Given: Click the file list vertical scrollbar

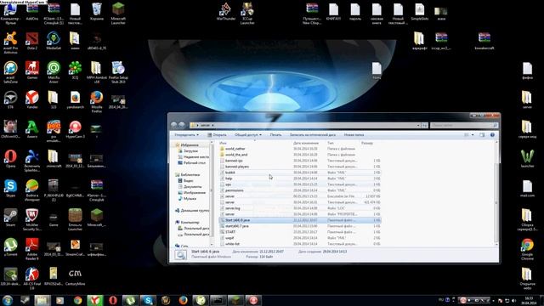Looking at the screenshot, I should (x=496, y=193).
